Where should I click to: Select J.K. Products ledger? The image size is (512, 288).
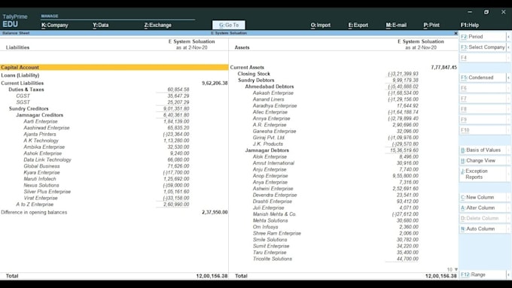click(x=268, y=144)
